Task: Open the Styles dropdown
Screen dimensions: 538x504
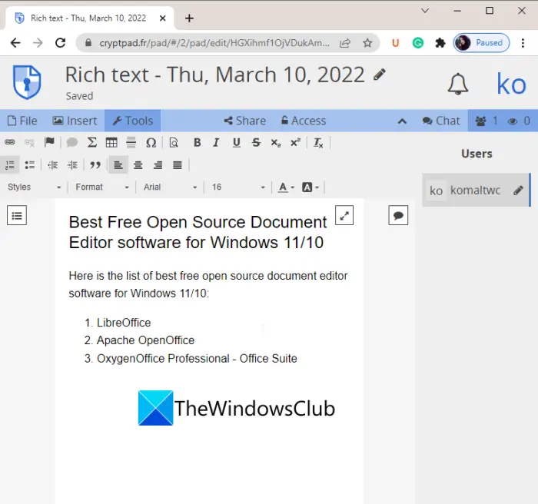Action: (35, 187)
